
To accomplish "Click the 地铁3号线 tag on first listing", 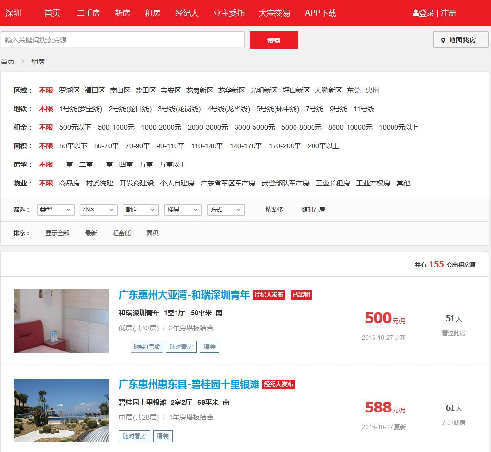I will pos(147,347).
